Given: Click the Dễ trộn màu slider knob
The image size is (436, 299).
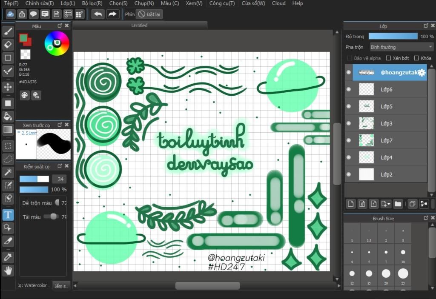Looking at the screenshot, I should pyautogui.click(x=57, y=202).
